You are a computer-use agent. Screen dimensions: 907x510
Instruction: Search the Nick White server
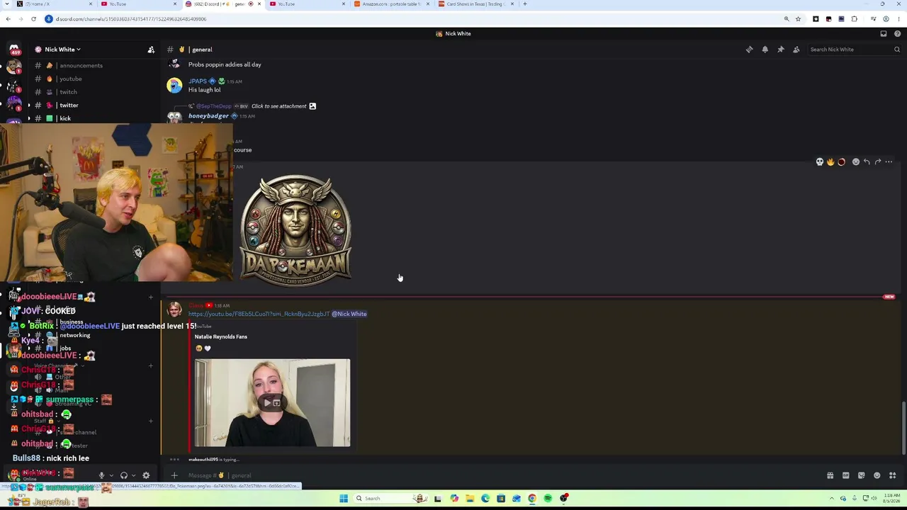point(855,50)
